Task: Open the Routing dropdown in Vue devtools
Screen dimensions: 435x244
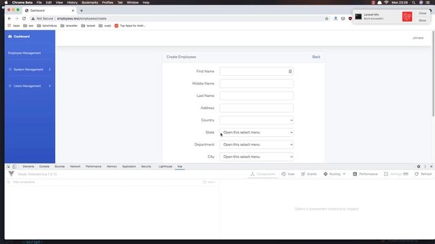Action: tap(334, 174)
